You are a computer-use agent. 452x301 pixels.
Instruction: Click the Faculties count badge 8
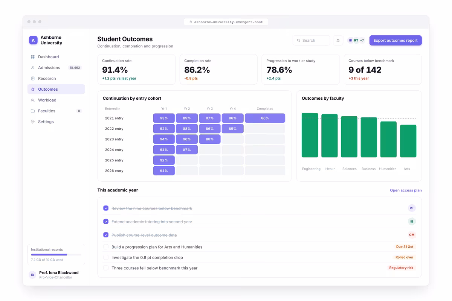[x=79, y=111]
